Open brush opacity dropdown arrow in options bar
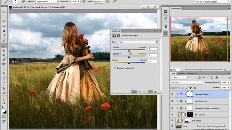232x130 pixels. click(x=79, y=1)
